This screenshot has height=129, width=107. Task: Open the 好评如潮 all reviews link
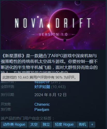tap(42, 87)
